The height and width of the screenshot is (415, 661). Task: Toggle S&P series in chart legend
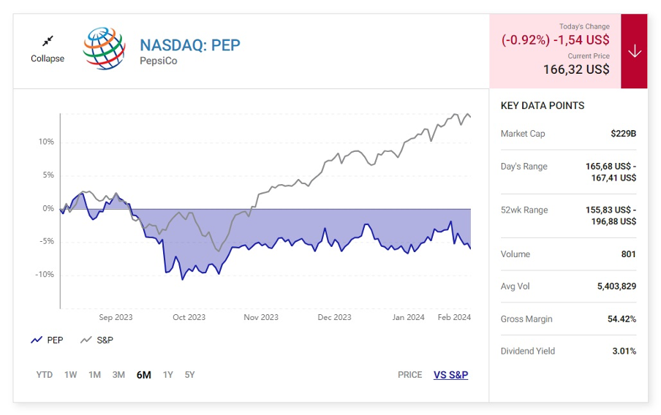(x=105, y=340)
